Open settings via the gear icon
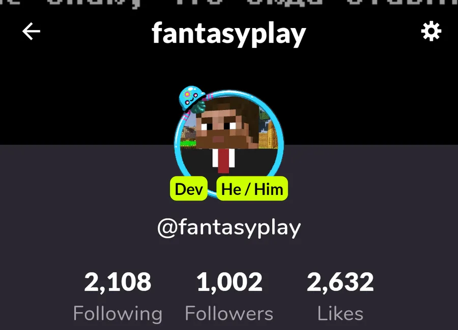 point(431,31)
